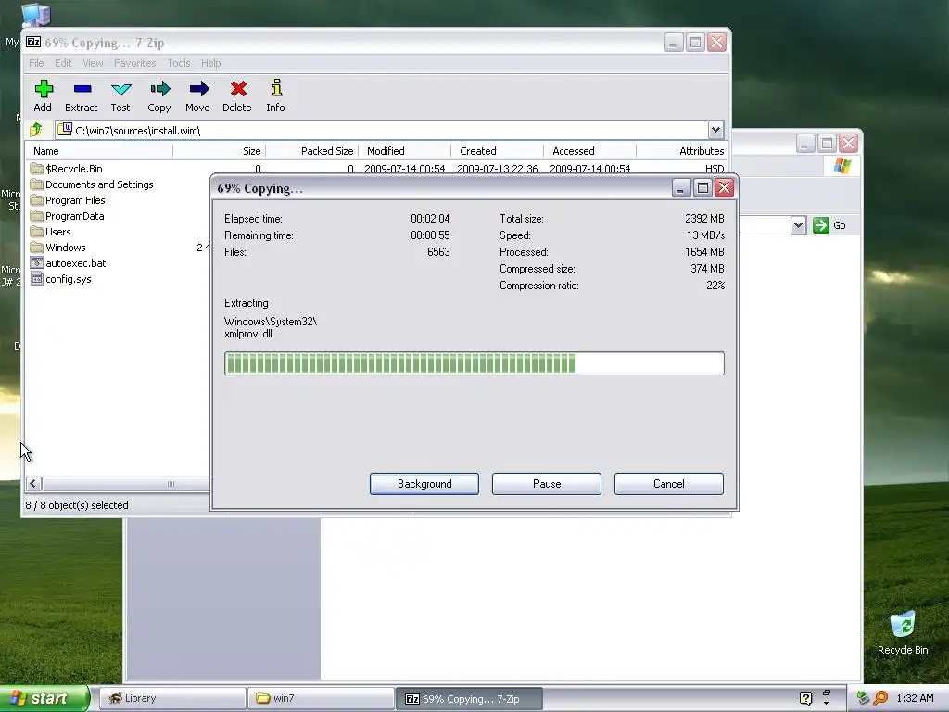This screenshot has height=712, width=949.
Task: Sort by Created column header
Action: (497, 151)
